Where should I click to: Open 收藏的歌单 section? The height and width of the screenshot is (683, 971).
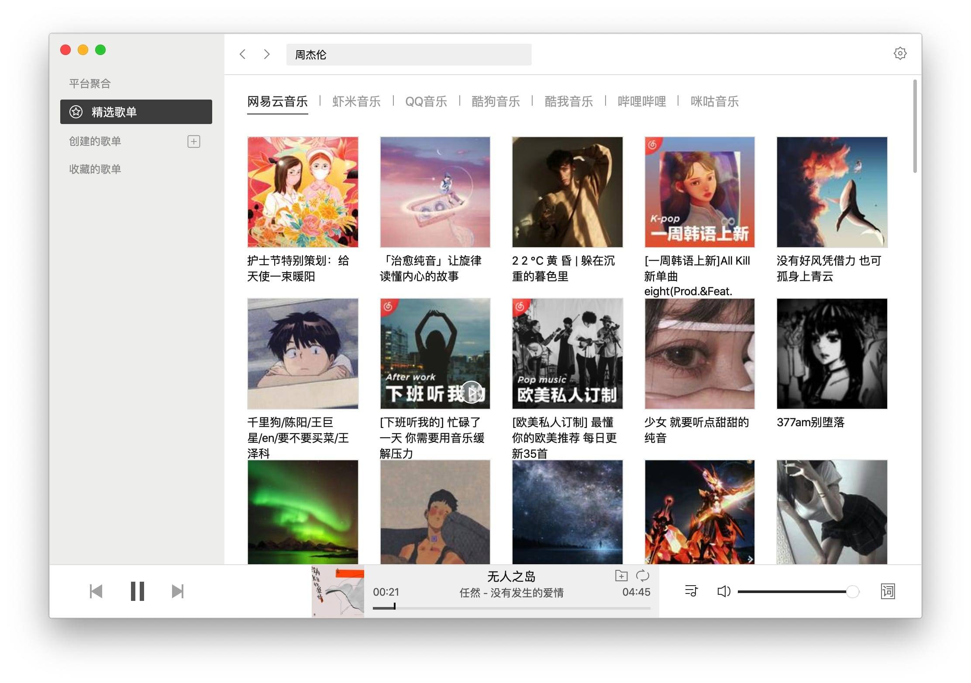[x=95, y=169]
